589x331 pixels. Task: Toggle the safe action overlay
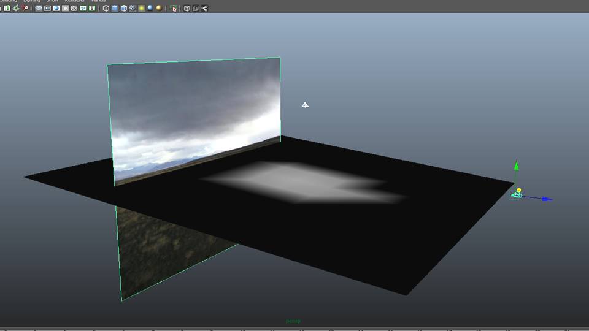click(83, 8)
